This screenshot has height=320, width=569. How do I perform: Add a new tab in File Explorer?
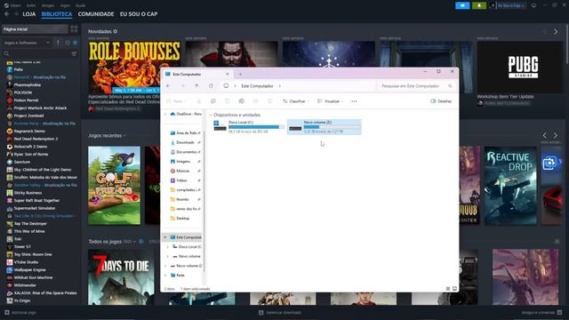click(240, 75)
